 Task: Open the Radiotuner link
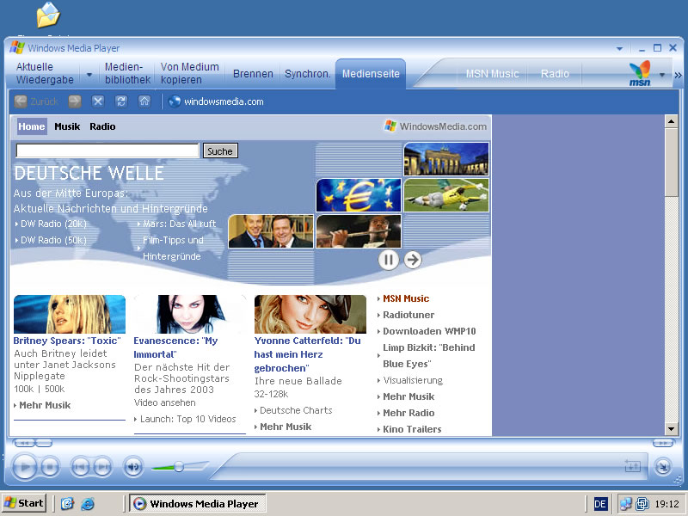(408, 315)
